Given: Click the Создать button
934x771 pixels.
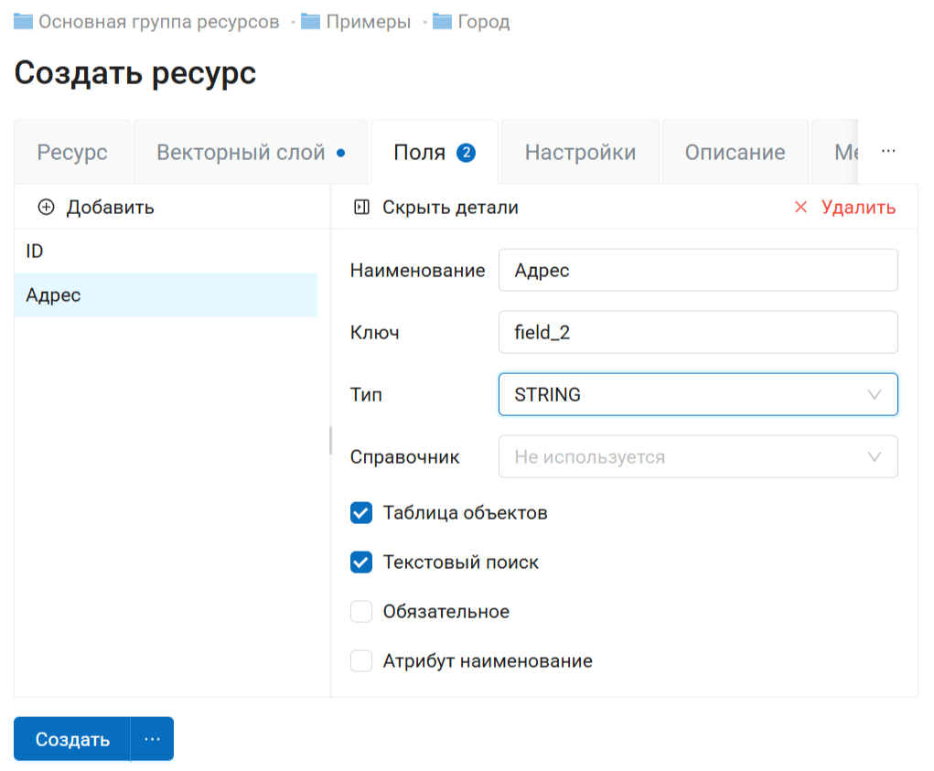Looking at the screenshot, I should [x=72, y=739].
